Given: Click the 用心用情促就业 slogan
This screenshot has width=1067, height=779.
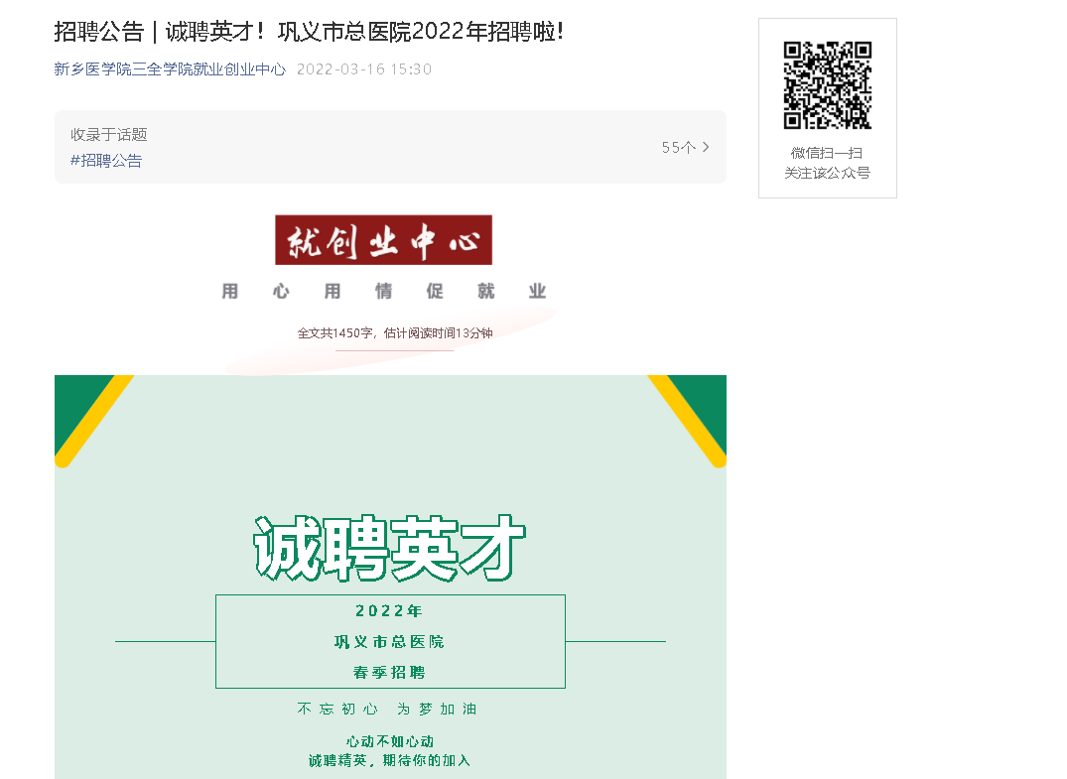Looking at the screenshot, I should [384, 291].
